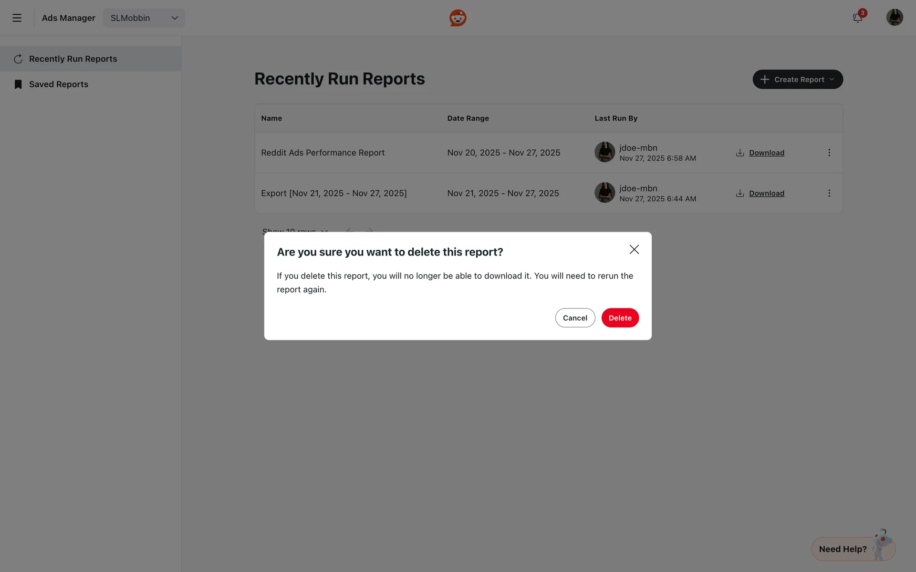Close the delete confirmation dialog with X
Viewport: 916px width, 572px height.
(x=634, y=250)
